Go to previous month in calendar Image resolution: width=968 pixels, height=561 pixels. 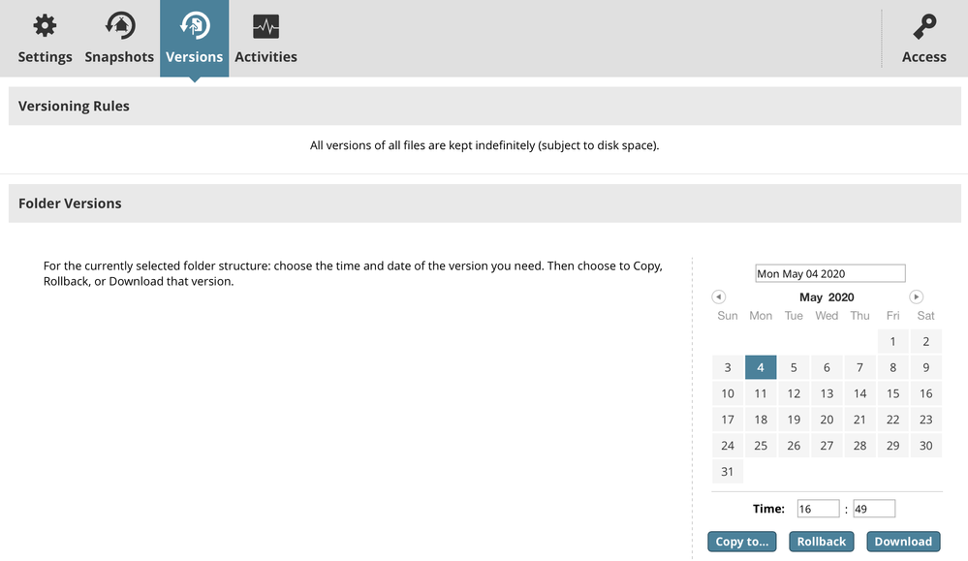click(x=718, y=296)
